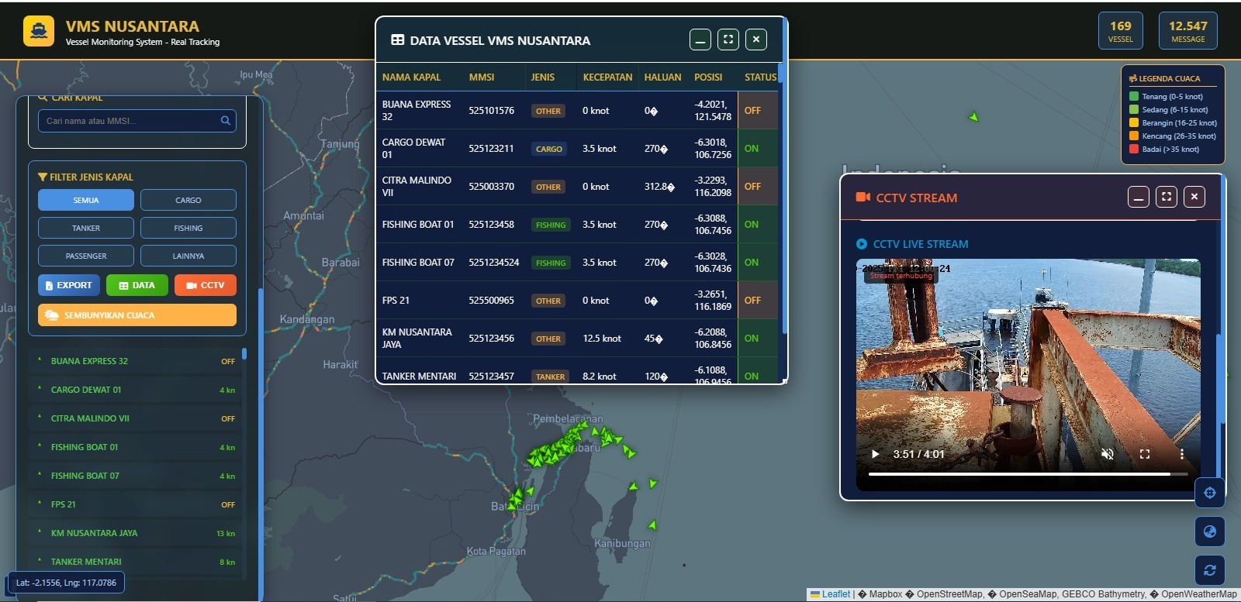
Task: Maximize the CCTV Stream window
Action: click(x=1167, y=197)
